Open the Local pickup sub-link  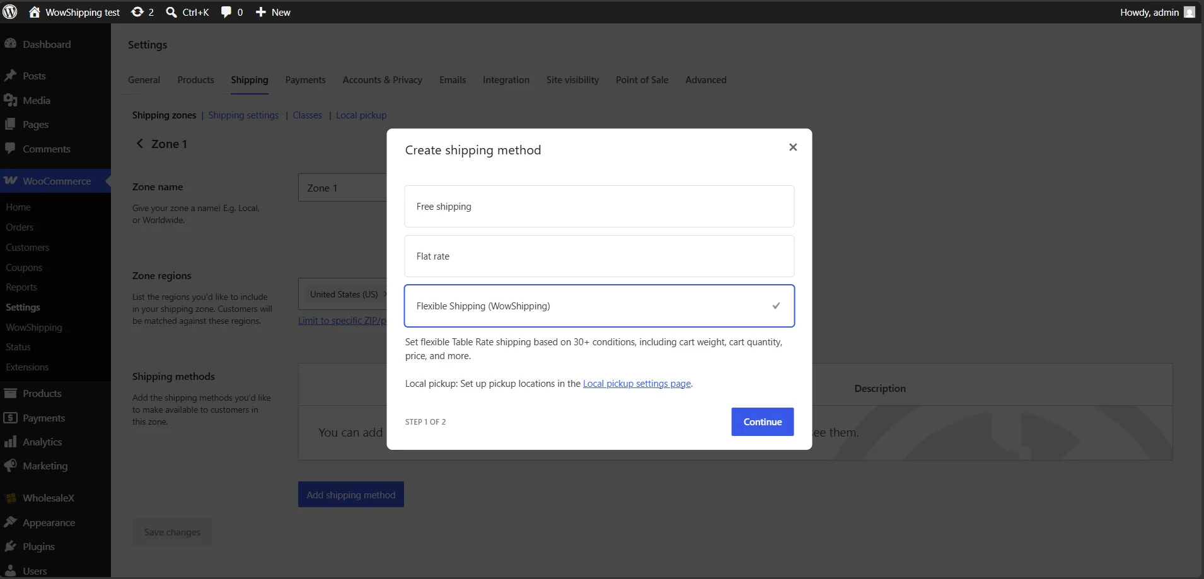coord(361,115)
